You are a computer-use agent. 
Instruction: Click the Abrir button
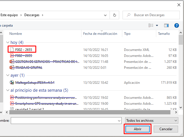(x=138, y=129)
